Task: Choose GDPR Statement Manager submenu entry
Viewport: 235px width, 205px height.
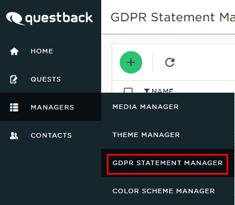Action: tap(168, 163)
